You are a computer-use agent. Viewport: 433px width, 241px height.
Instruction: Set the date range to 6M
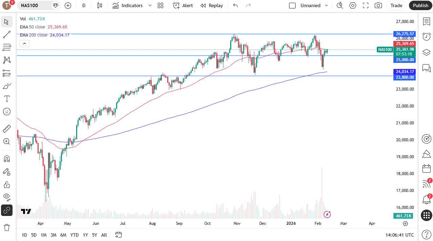(63, 235)
